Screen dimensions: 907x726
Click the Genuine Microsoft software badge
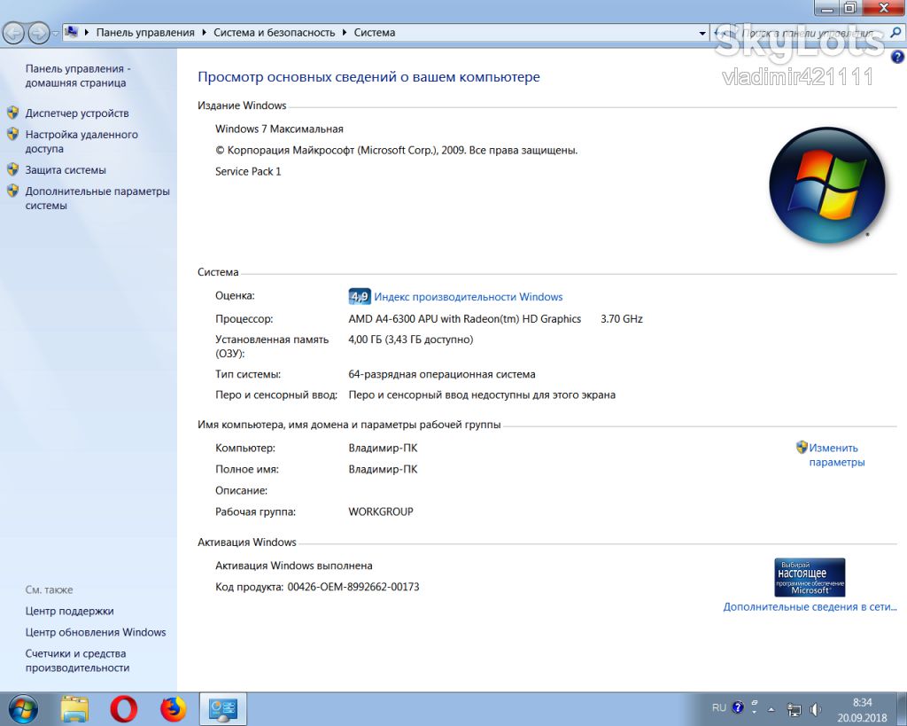810,577
